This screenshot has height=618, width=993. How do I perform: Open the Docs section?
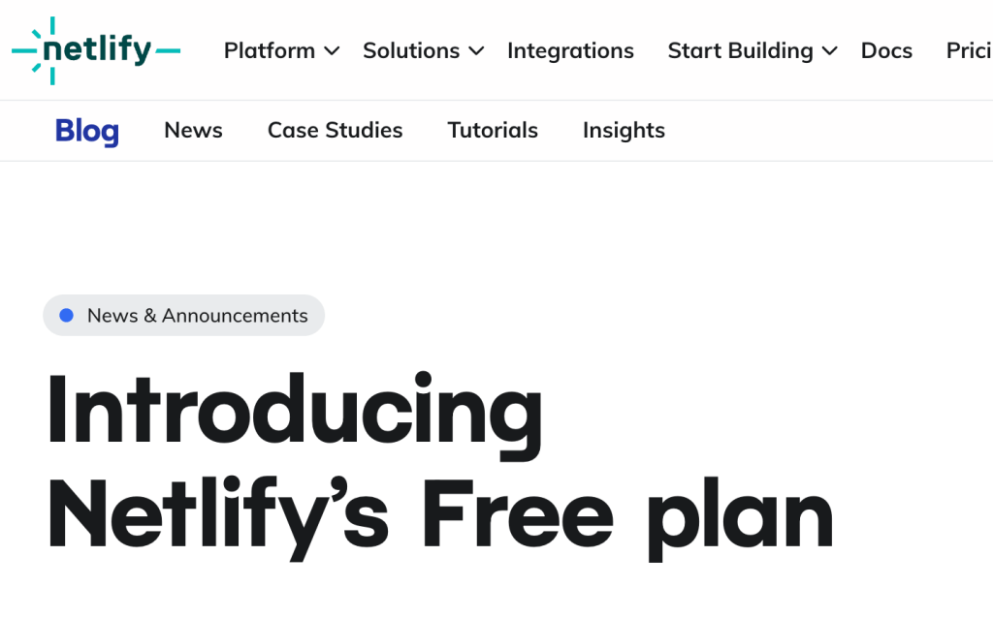885,50
